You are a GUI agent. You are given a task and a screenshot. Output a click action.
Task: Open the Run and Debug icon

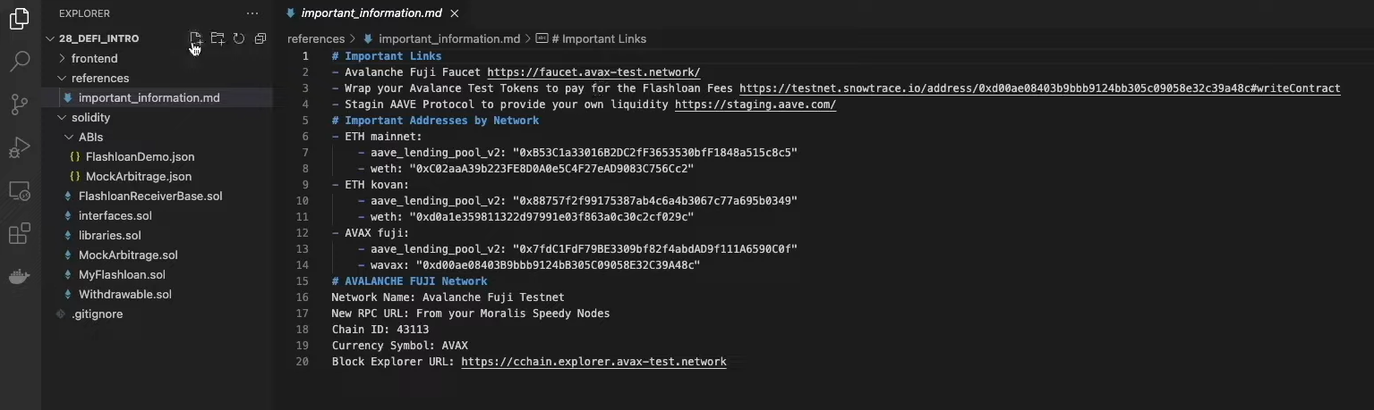coord(19,148)
